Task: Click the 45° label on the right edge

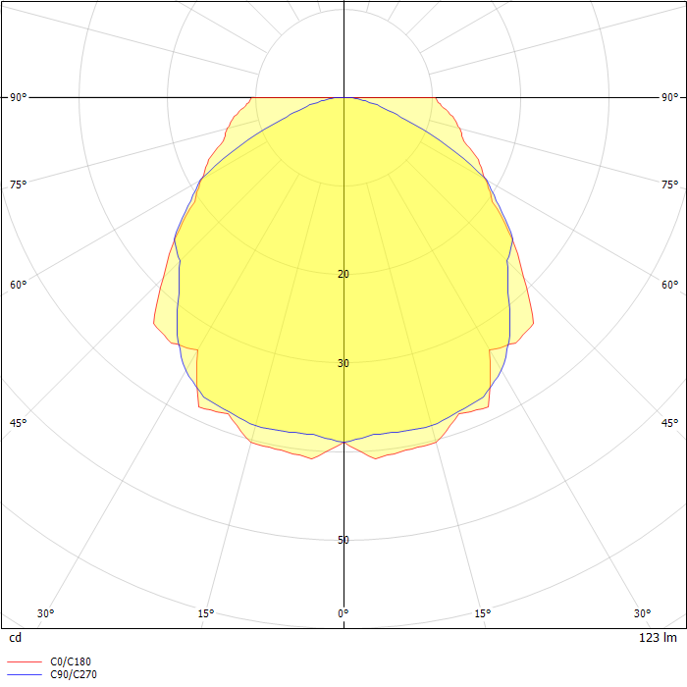Action: (670, 423)
